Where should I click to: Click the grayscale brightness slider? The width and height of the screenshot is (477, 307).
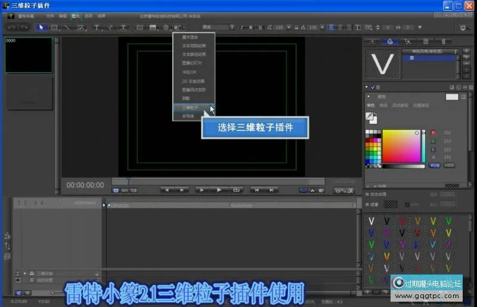click(x=404, y=166)
